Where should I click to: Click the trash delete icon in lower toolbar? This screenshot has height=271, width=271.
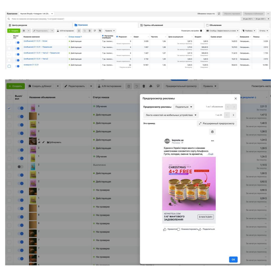(x=144, y=86)
